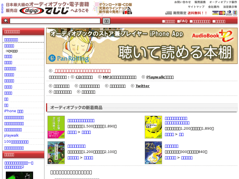Click the AudioBook logo in the banner
This screenshot has height=179, width=239.
click(x=213, y=35)
